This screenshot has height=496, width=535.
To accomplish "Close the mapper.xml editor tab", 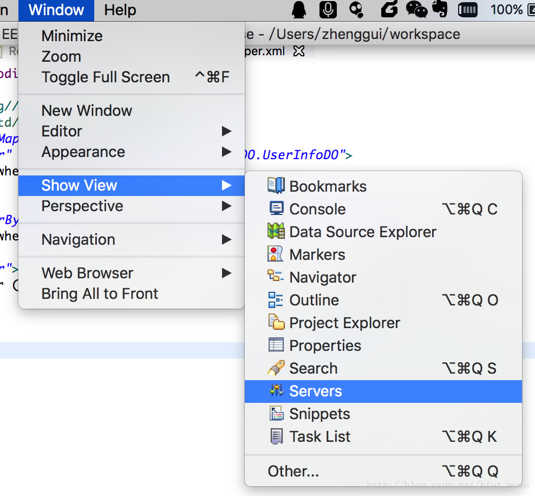I will tap(299, 51).
